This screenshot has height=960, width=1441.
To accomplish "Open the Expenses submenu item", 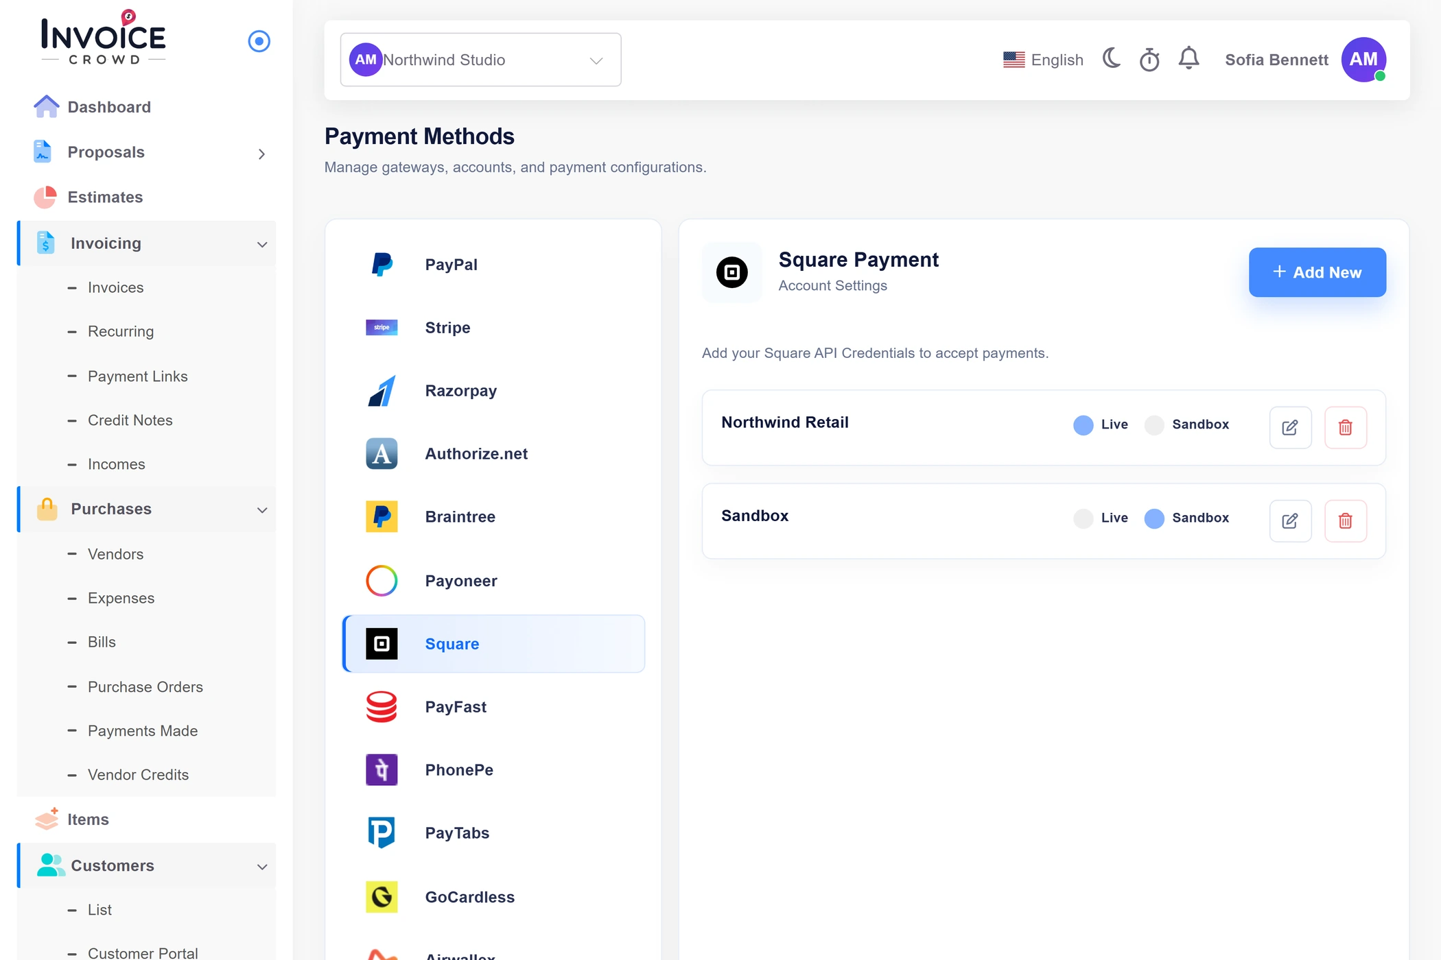I will [x=121, y=598].
